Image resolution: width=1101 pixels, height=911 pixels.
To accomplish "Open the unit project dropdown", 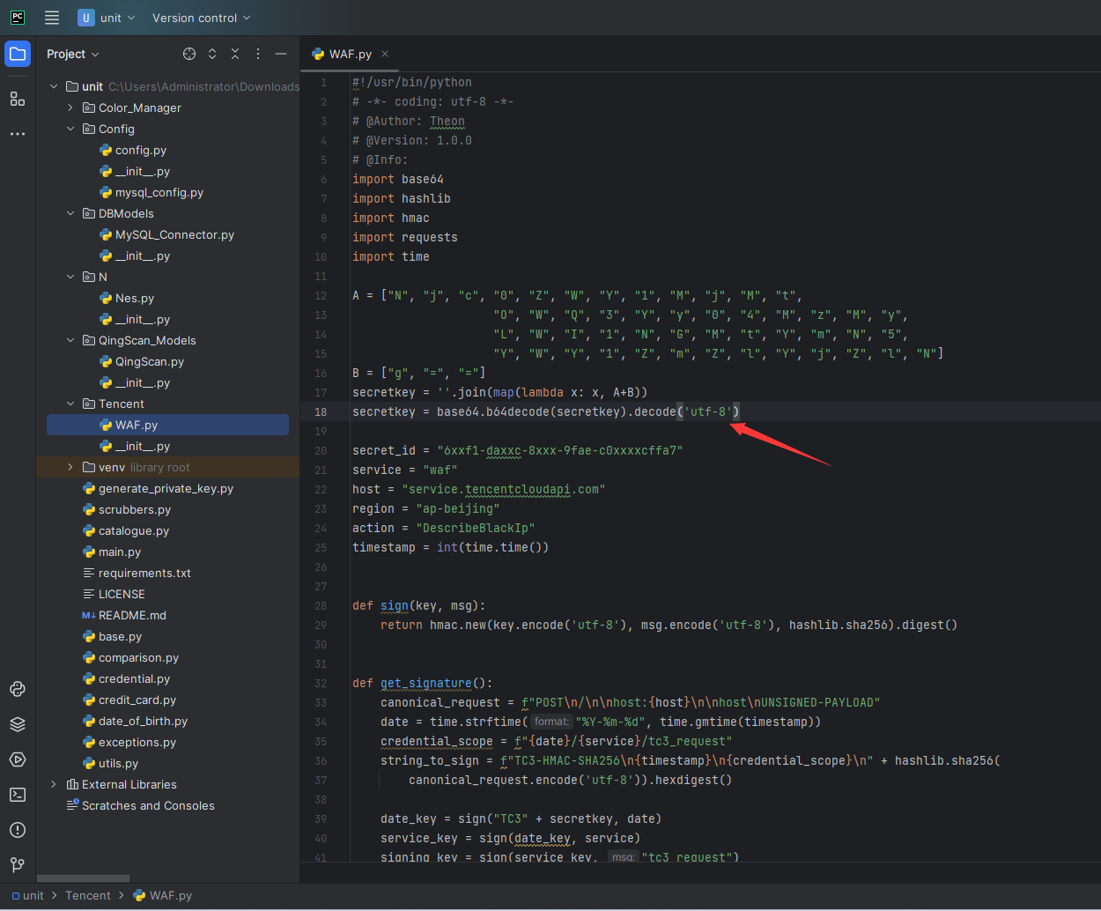I will (107, 18).
